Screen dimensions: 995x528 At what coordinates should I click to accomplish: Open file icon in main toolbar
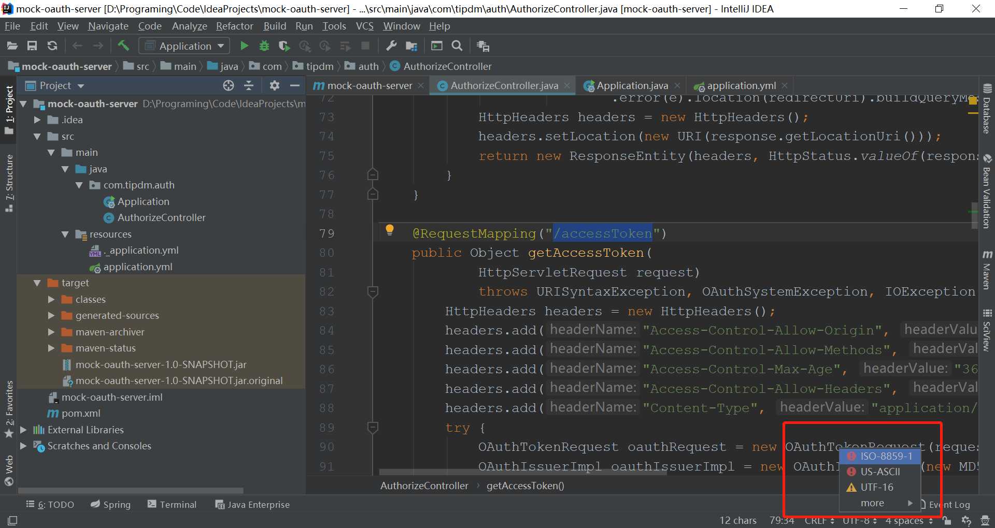pyautogui.click(x=12, y=46)
